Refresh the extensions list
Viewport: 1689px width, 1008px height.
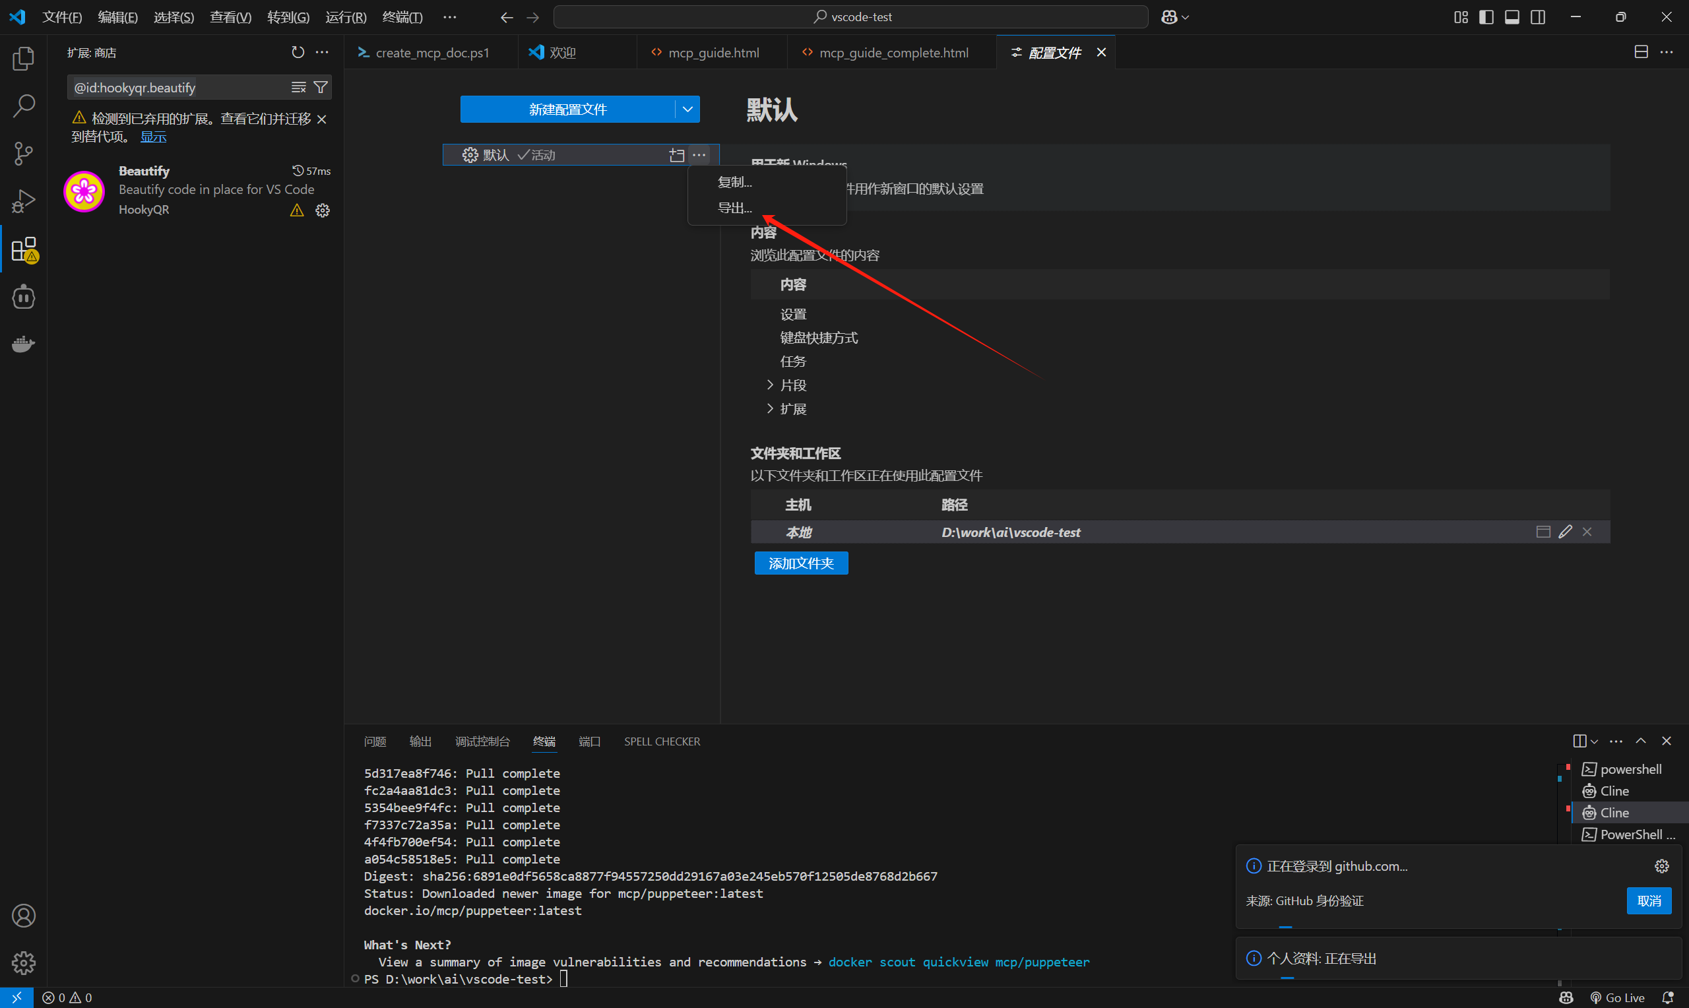coord(298,52)
